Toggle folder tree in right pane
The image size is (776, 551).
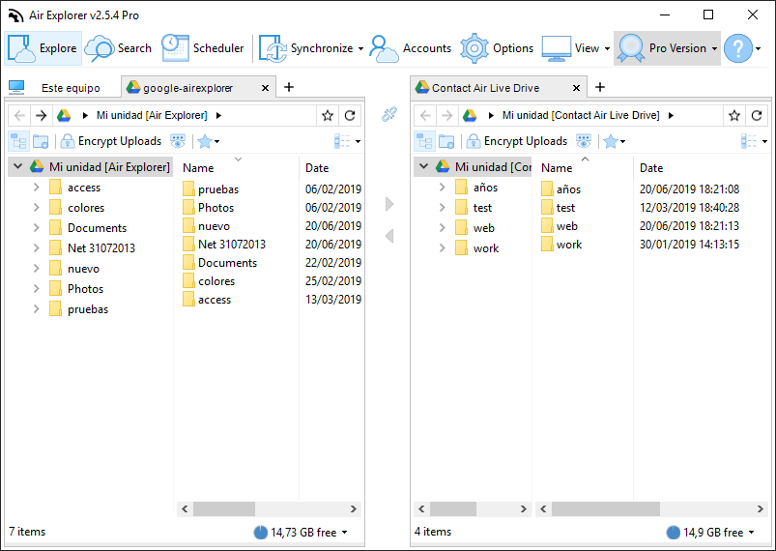(424, 141)
